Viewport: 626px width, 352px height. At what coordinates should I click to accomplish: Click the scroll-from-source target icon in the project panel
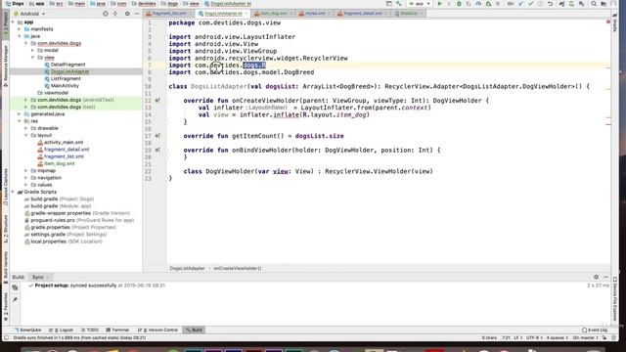(x=106, y=14)
